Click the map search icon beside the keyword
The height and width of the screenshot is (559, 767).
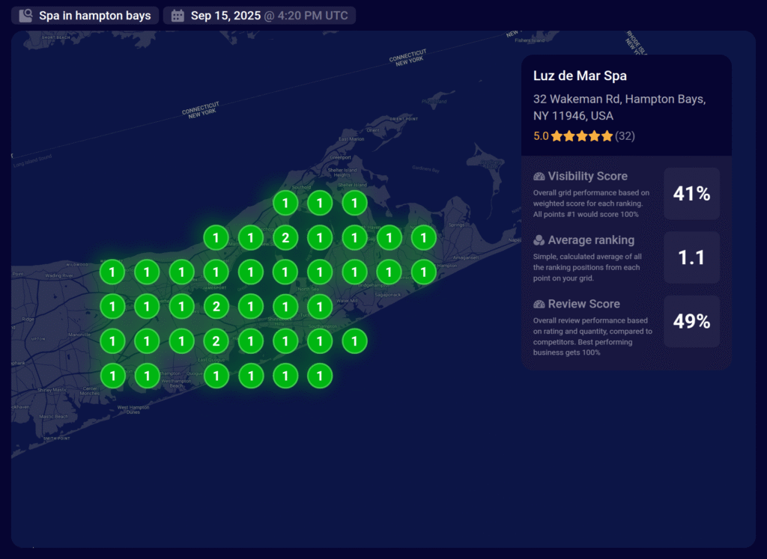click(x=26, y=16)
